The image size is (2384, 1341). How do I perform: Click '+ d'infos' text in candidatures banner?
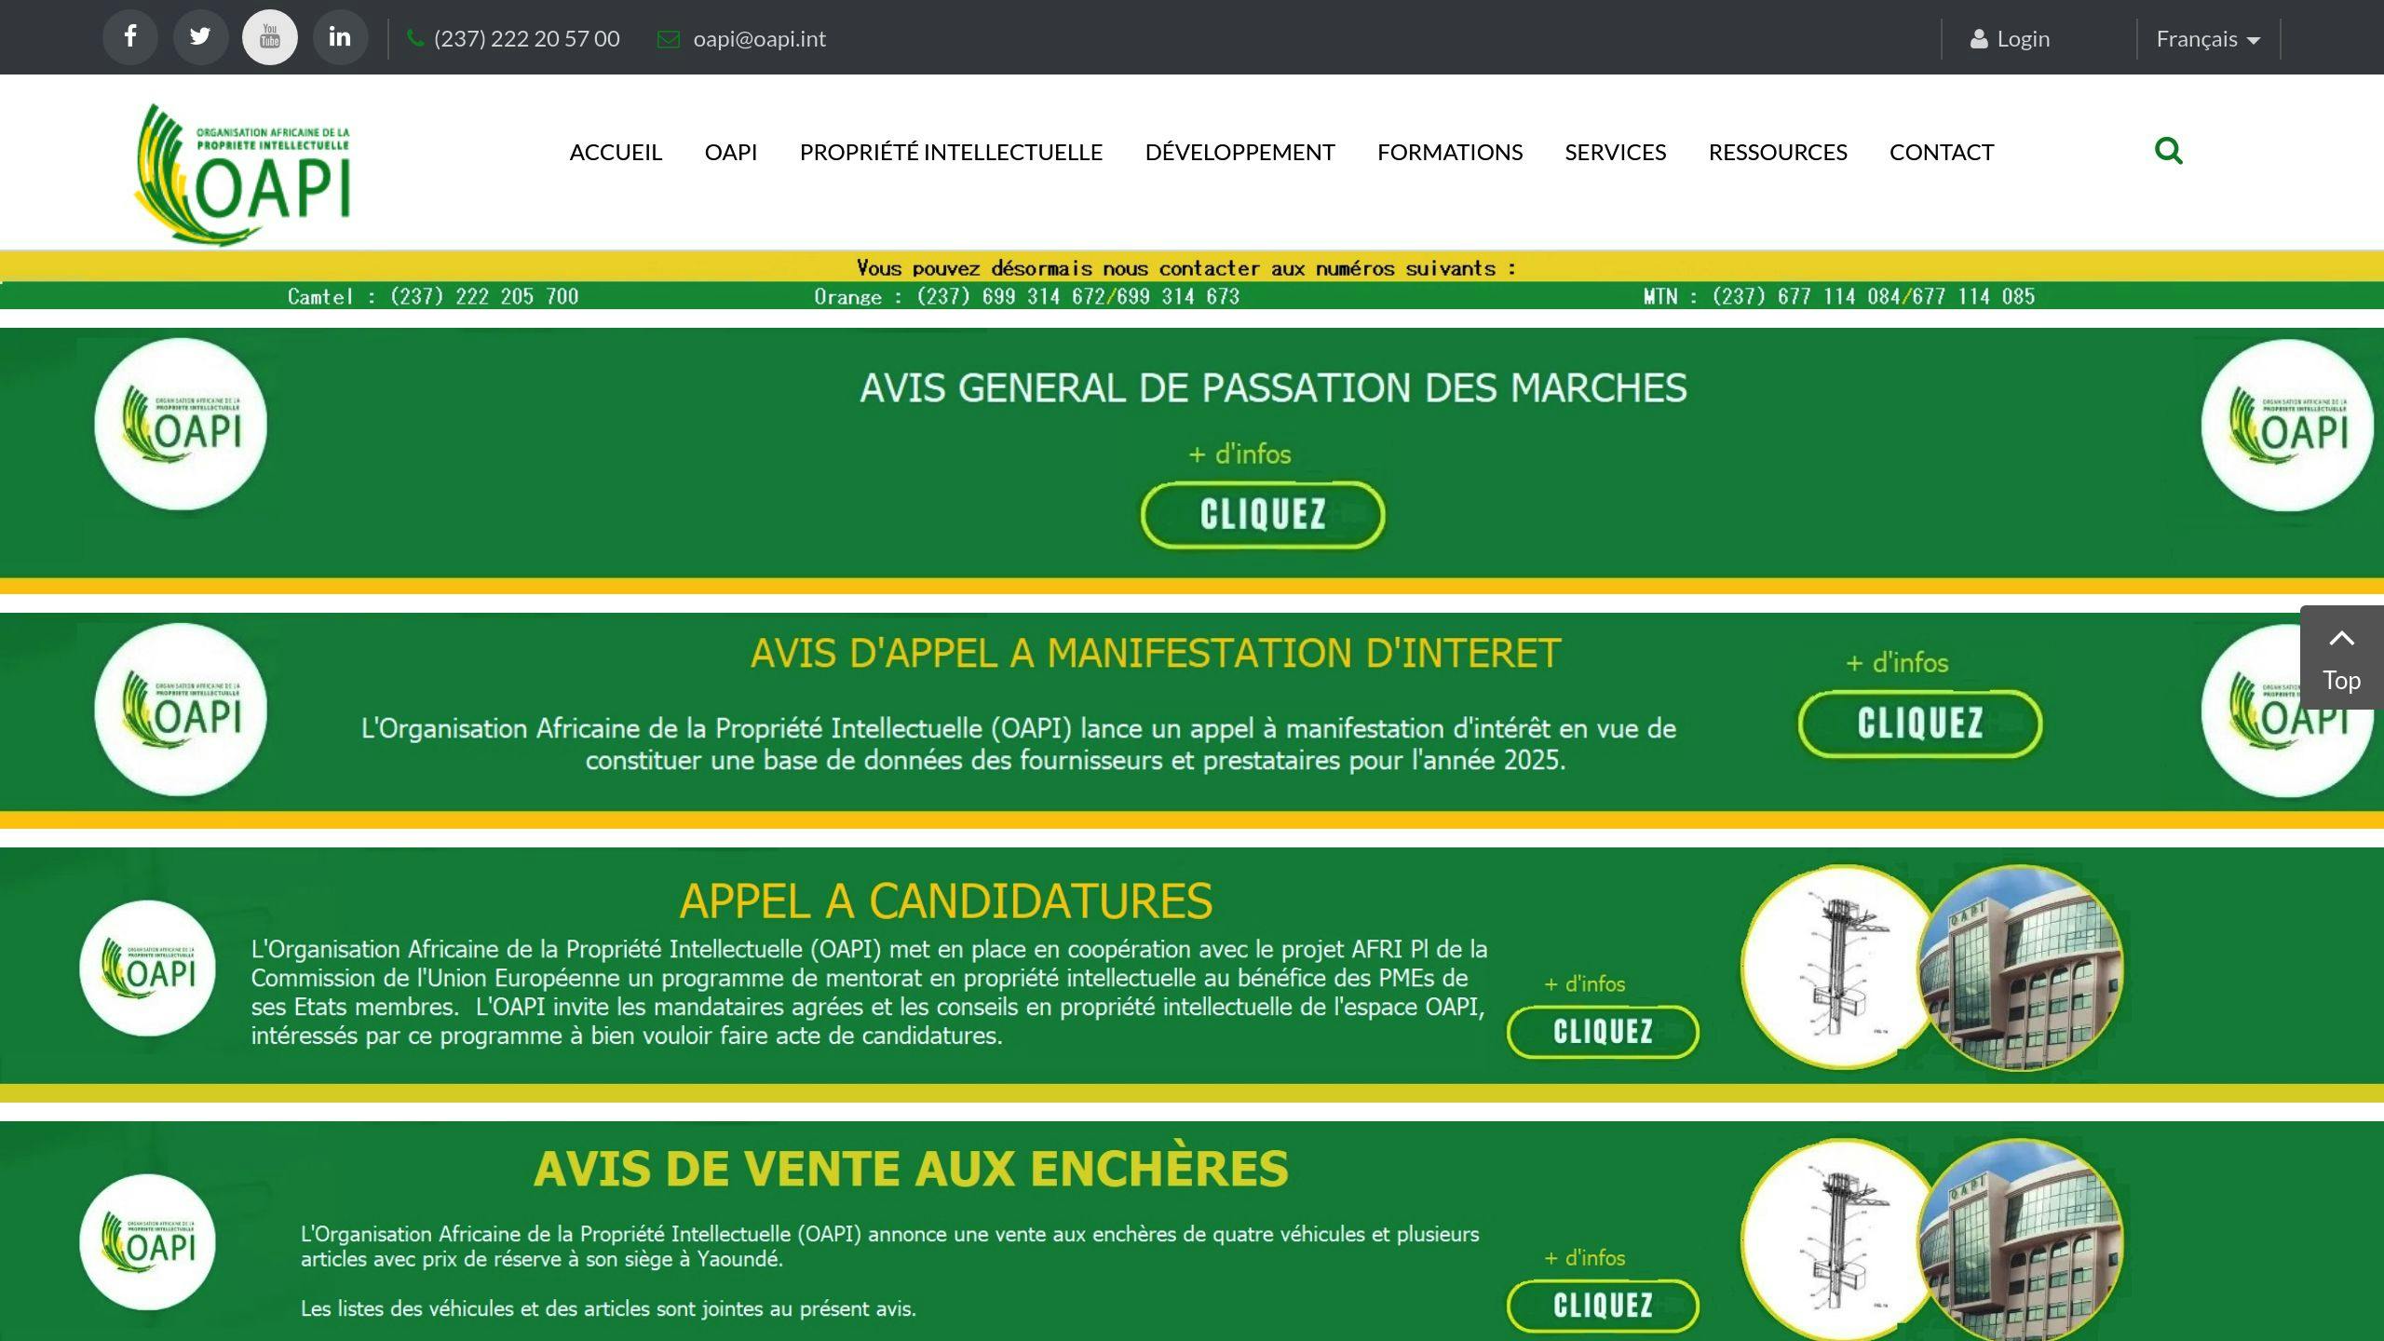tap(1584, 984)
